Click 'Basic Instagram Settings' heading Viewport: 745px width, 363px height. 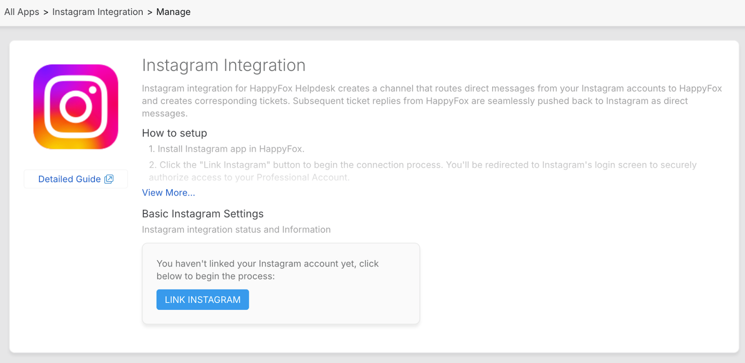click(203, 214)
